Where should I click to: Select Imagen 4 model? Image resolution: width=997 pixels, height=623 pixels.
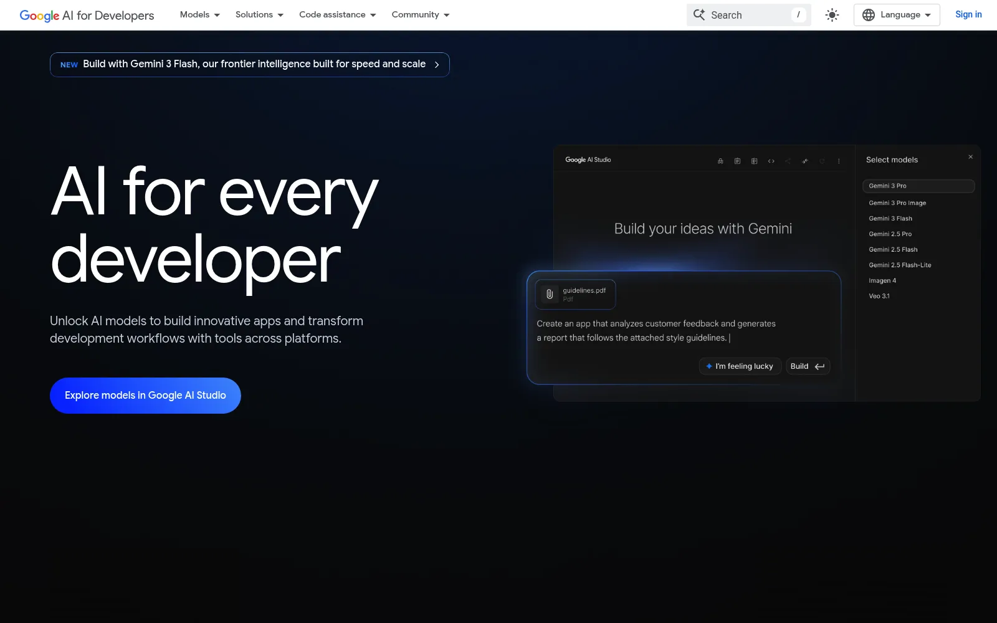click(x=882, y=281)
